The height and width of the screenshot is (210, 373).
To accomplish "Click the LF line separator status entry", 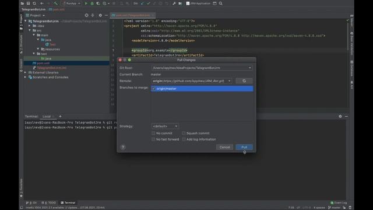I will point(298,208).
